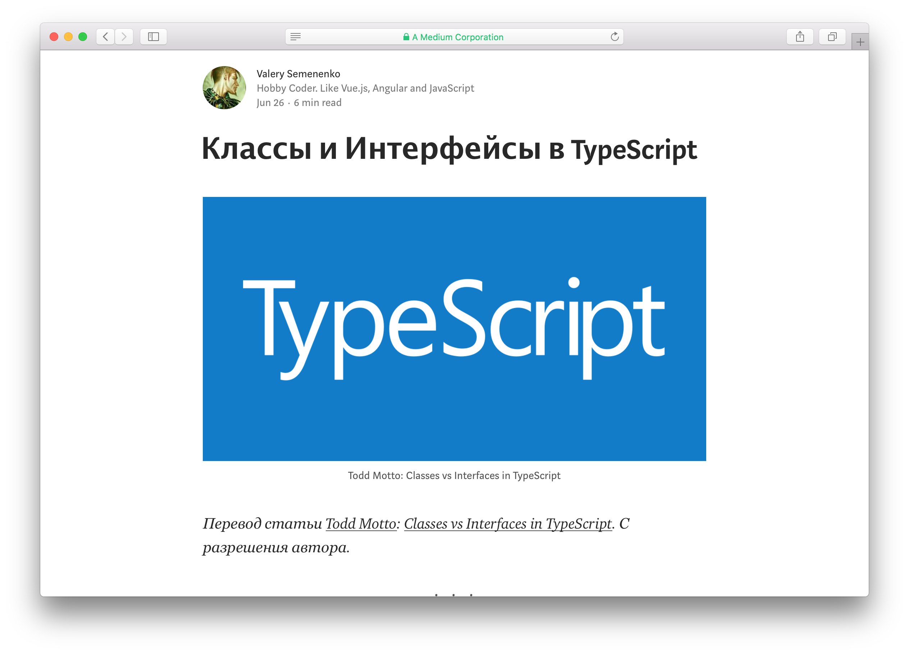The image size is (909, 654).
Task: Close the Safari window
Action: tap(54, 37)
